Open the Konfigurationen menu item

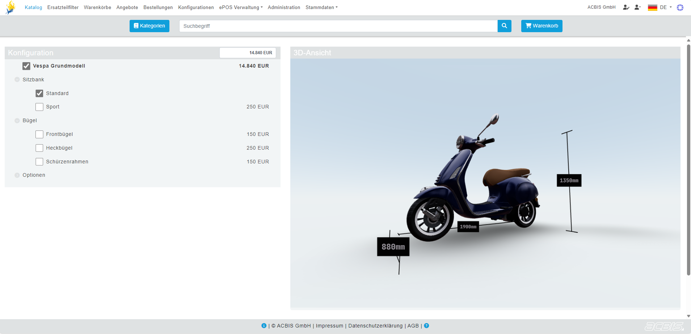point(196,7)
